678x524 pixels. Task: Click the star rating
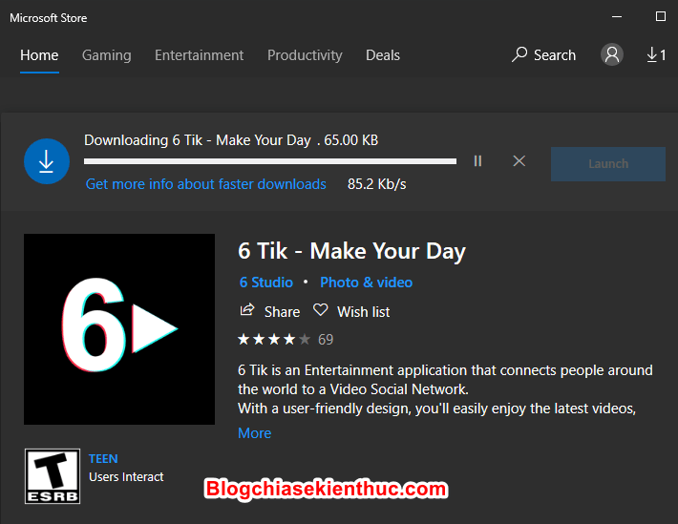pos(274,340)
